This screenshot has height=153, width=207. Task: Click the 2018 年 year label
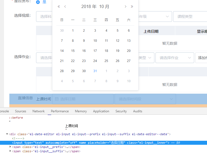pos(89,6)
